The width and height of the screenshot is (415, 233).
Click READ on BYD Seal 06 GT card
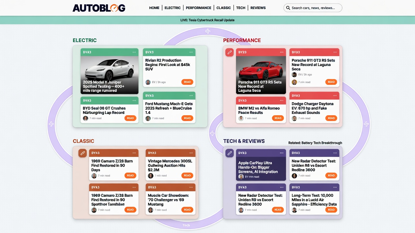point(130,118)
